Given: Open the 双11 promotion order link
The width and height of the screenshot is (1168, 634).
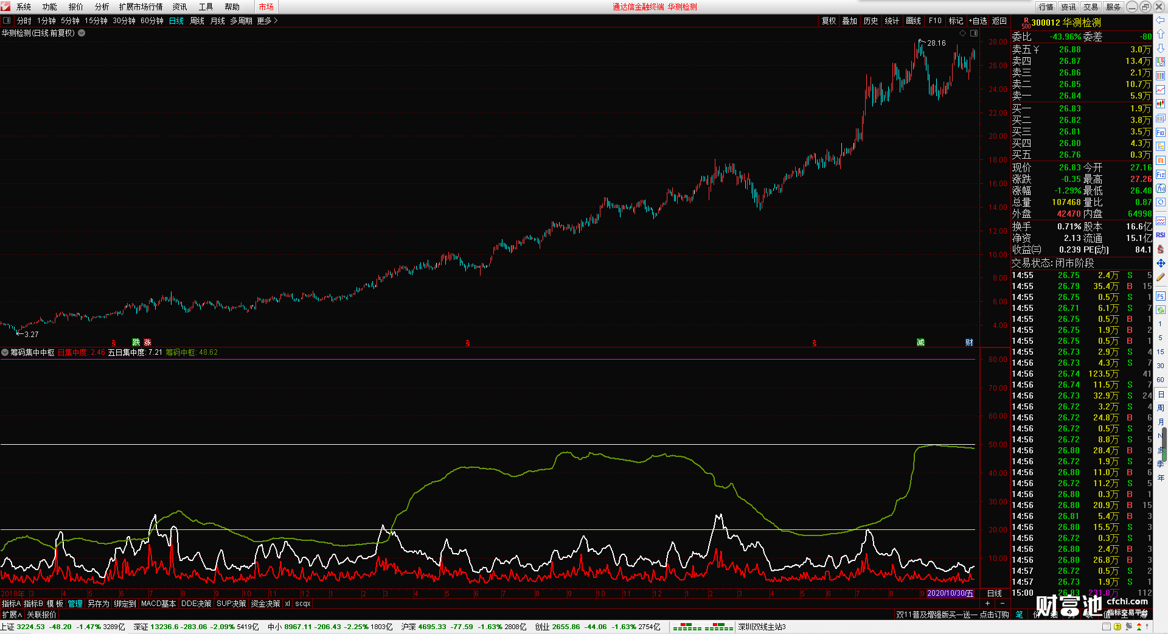Looking at the screenshot, I should pos(952,615).
